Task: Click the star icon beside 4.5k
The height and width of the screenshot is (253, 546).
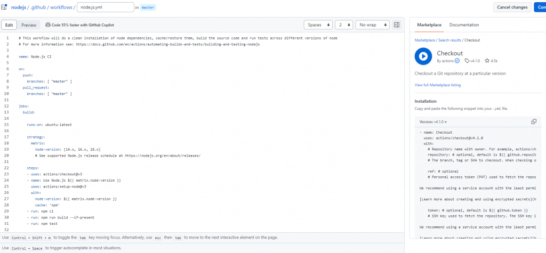Action: (x=487, y=61)
